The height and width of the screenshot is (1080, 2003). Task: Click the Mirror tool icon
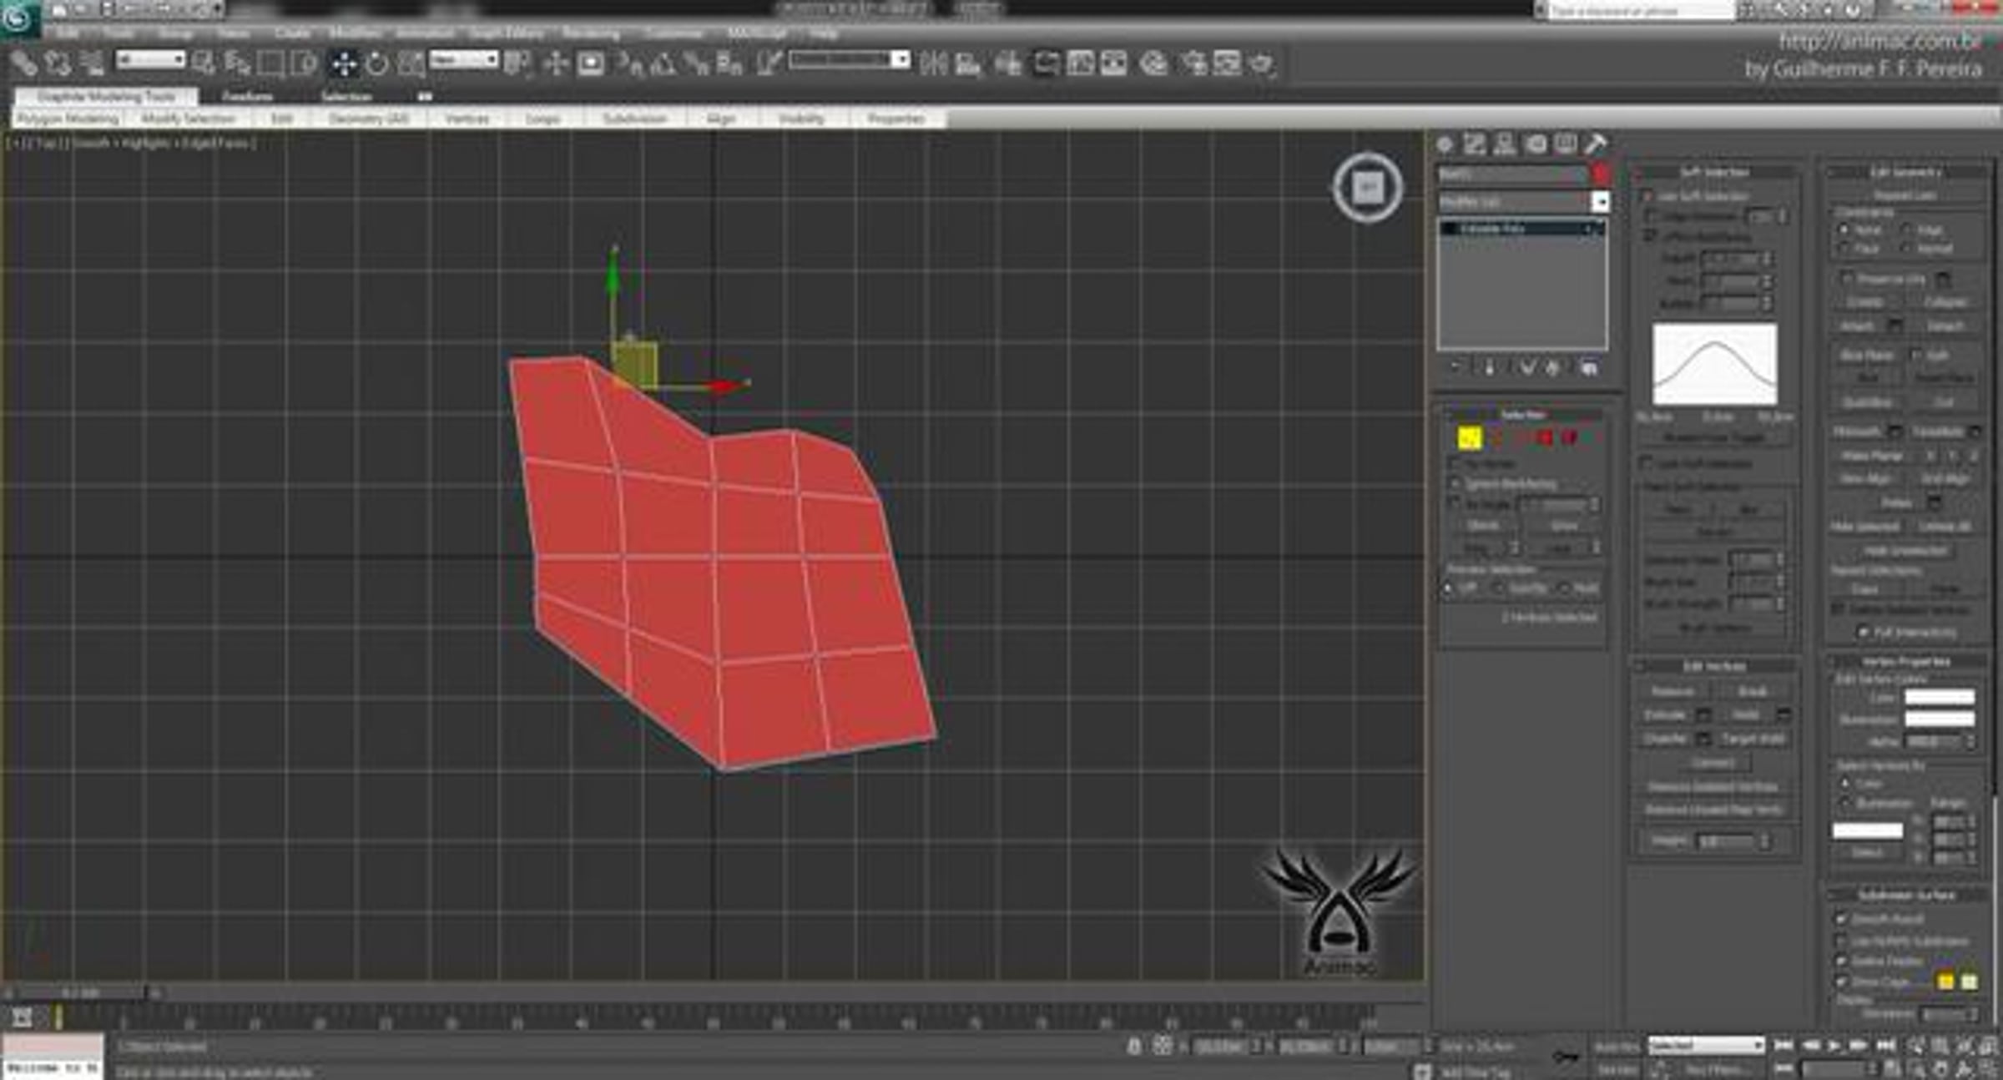[x=933, y=64]
